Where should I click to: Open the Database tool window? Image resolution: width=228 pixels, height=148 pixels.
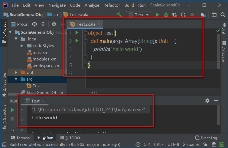(x=224, y=51)
